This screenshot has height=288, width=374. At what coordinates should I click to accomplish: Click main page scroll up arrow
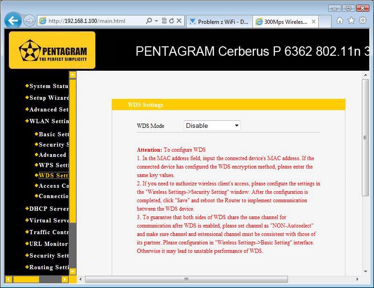pyautogui.click(x=366, y=75)
